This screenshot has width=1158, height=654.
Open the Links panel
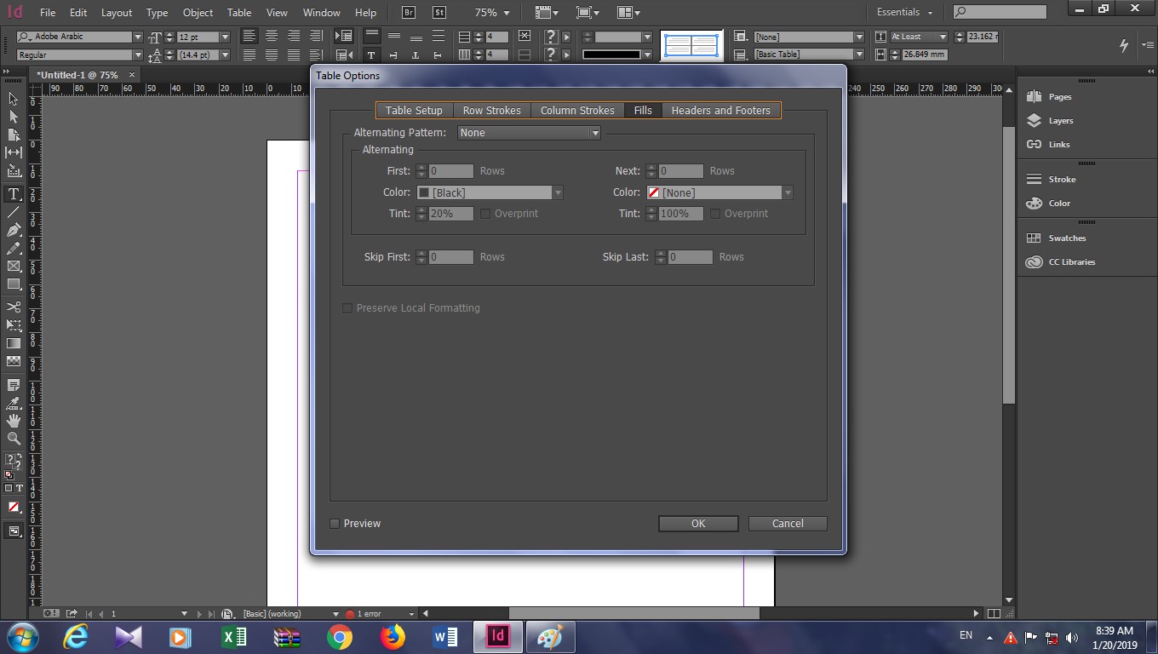click(1048, 145)
